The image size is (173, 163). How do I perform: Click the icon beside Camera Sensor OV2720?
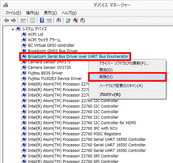click(24, 68)
